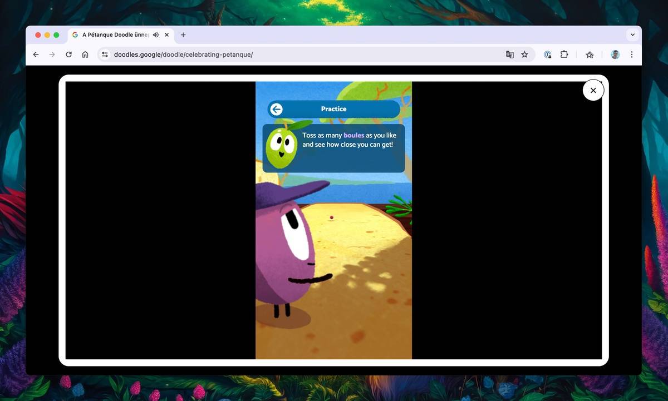The image size is (668, 401).
Task: Click the Practice title bar
Action: click(333, 109)
